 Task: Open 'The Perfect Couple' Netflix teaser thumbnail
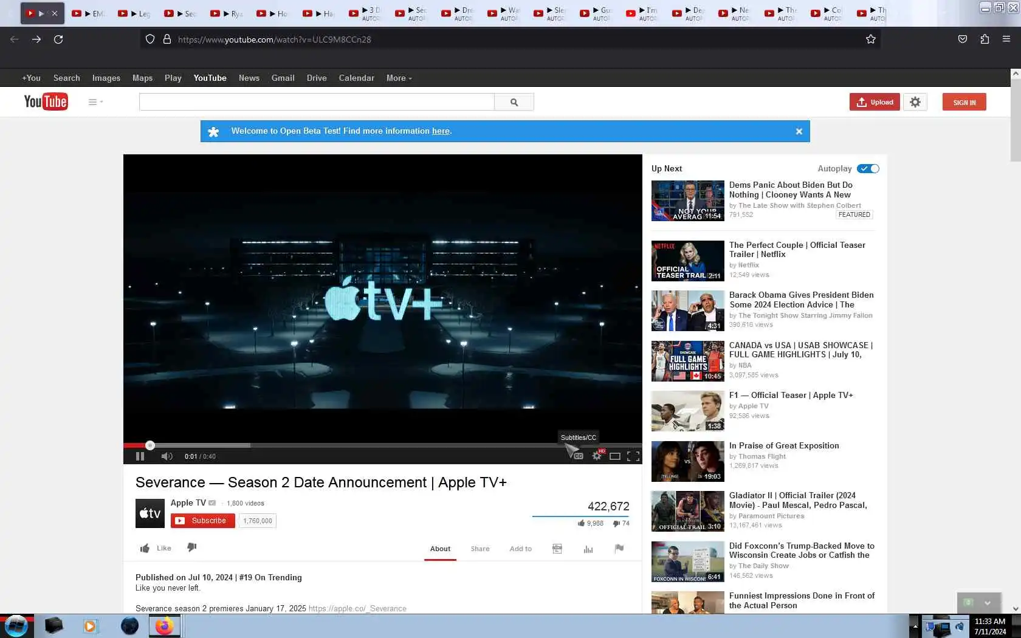pos(688,261)
